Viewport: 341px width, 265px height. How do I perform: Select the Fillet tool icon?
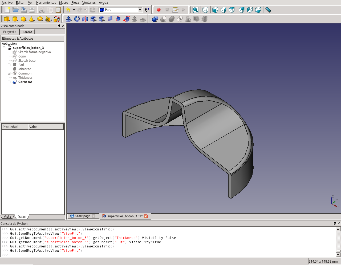[x=94, y=19]
